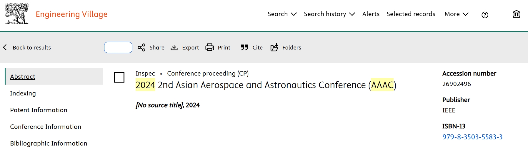Click the Share icon

141,47
